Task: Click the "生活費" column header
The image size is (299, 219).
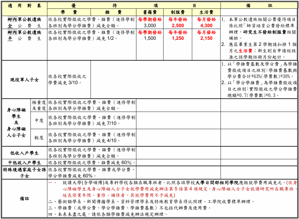Action: (x=206, y=12)
